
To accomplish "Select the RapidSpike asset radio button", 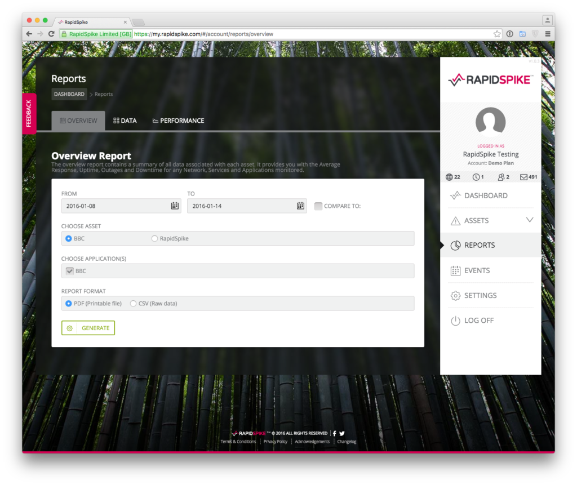I will point(154,238).
